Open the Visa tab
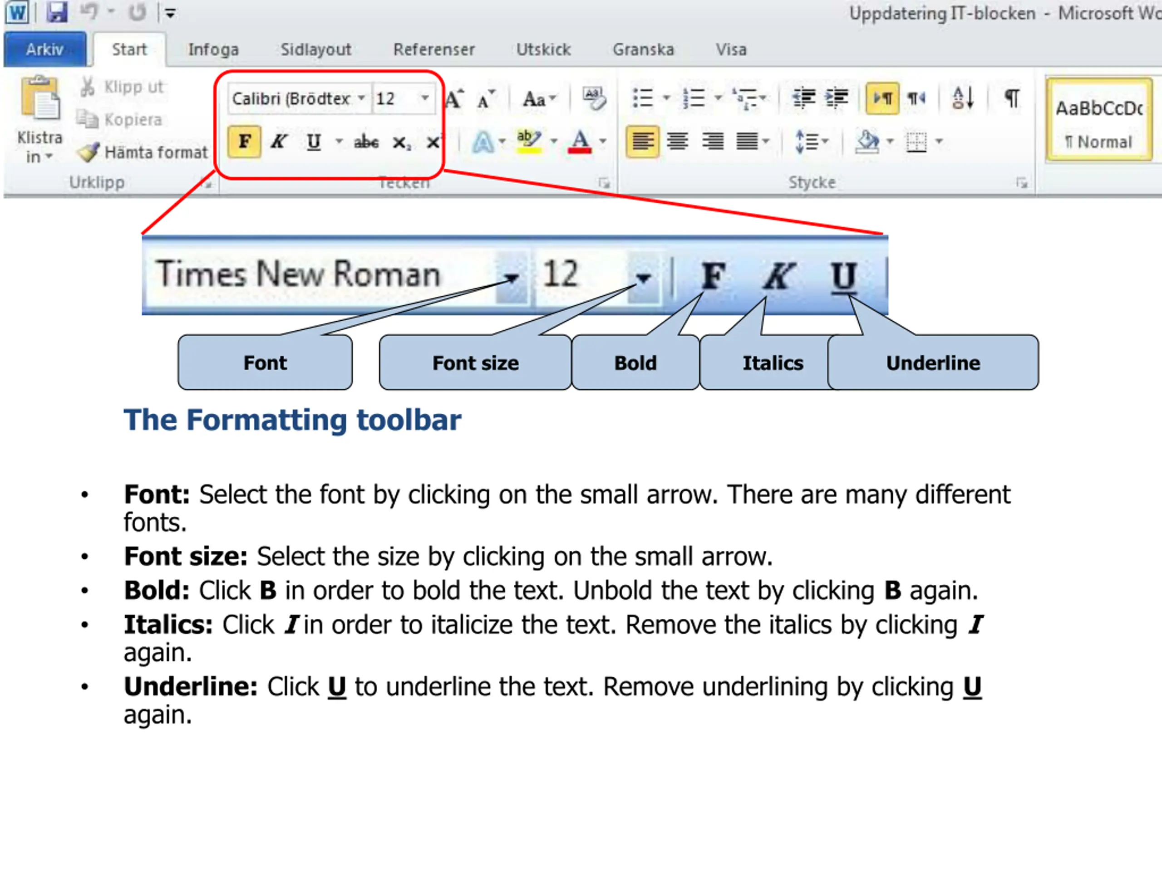Image resolution: width=1162 pixels, height=871 pixels. 731,49
